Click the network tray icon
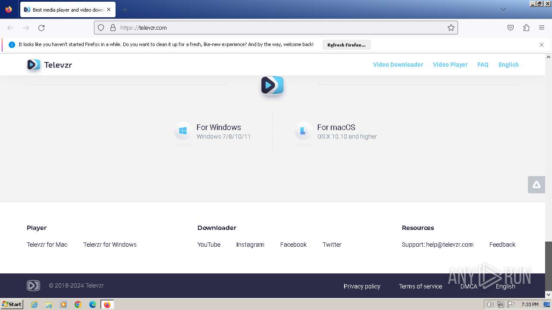 tap(500, 304)
